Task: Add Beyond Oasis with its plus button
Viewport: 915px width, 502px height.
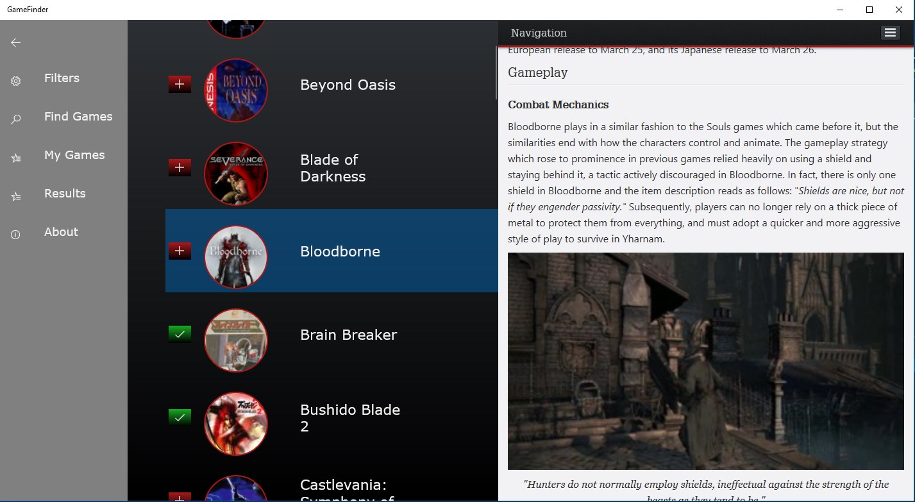Action: 180,84
